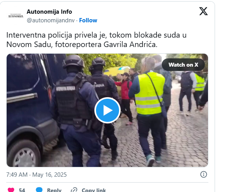Play the embedded video
The height and width of the screenshot is (192, 226).
click(107, 110)
